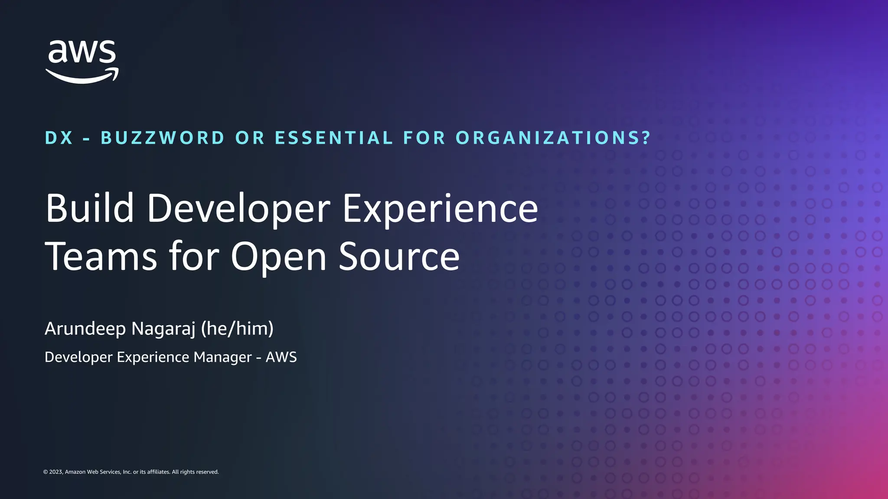Click 'All rights reserved.' in the footer
The width and height of the screenshot is (888, 499).
click(x=195, y=472)
